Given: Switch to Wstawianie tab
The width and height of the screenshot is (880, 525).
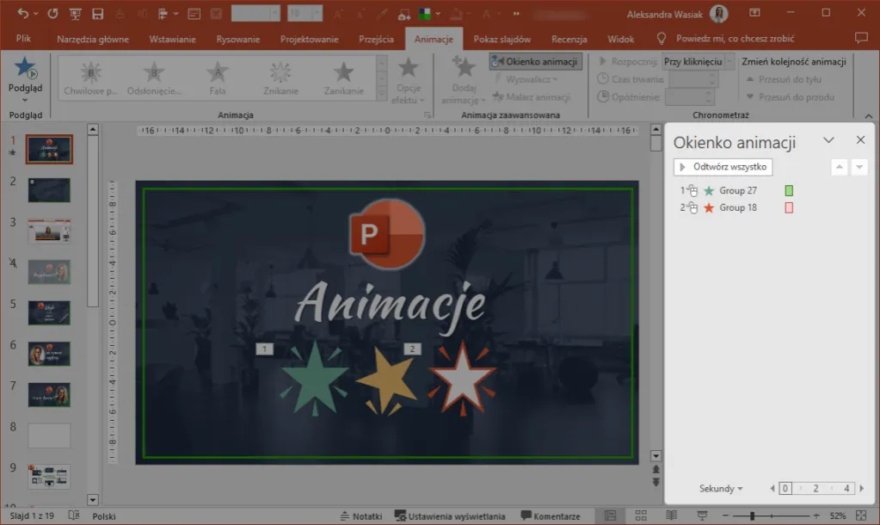Looking at the screenshot, I should tap(172, 39).
